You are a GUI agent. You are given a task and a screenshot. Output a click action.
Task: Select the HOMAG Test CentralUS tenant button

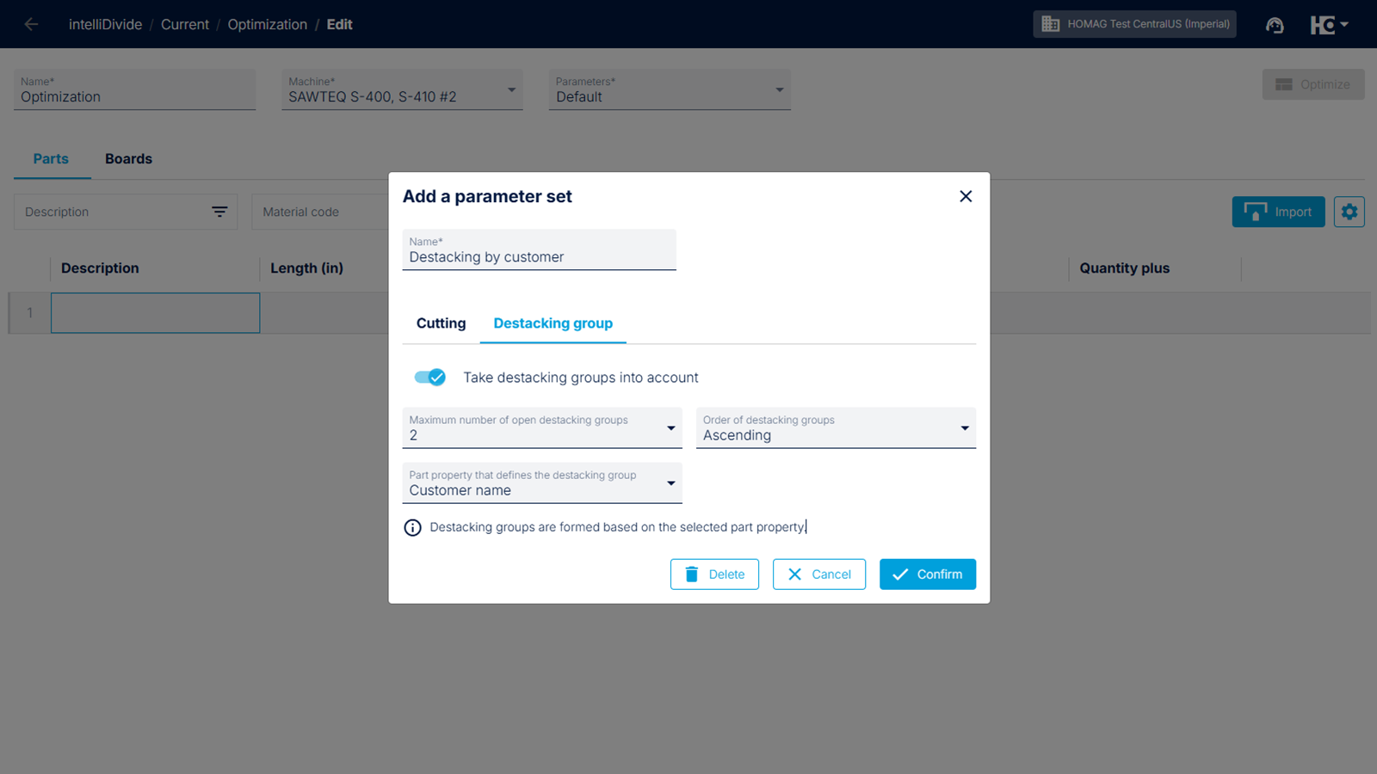point(1134,24)
